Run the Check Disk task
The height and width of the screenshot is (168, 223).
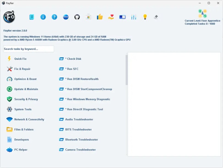click(70, 59)
